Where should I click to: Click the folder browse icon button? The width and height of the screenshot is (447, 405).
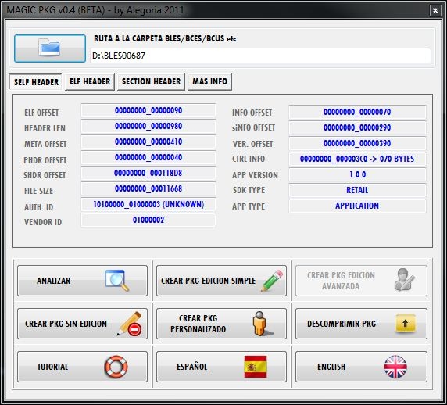[50, 48]
